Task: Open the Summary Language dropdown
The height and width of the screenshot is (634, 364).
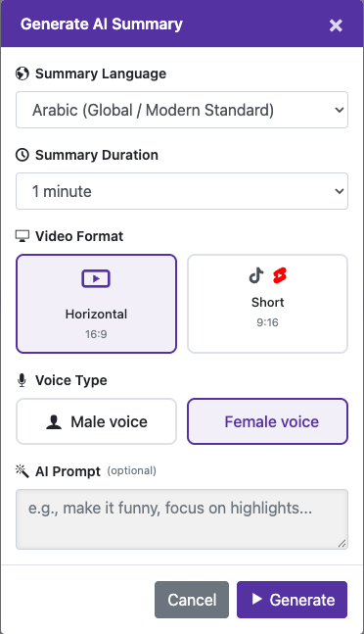Action: [x=182, y=110]
